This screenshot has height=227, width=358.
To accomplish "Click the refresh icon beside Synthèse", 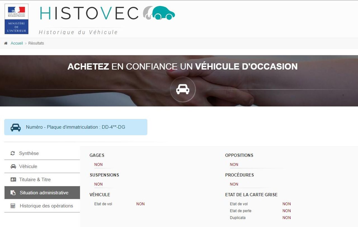I will [13, 153].
